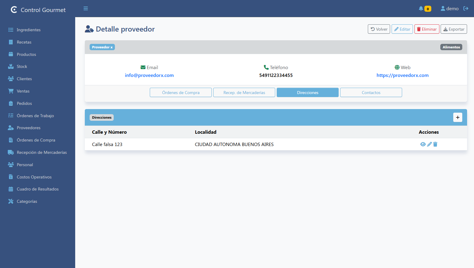Click the Calle y Número column header
This screenshot has height=268, width=474.
coord(109,132)
